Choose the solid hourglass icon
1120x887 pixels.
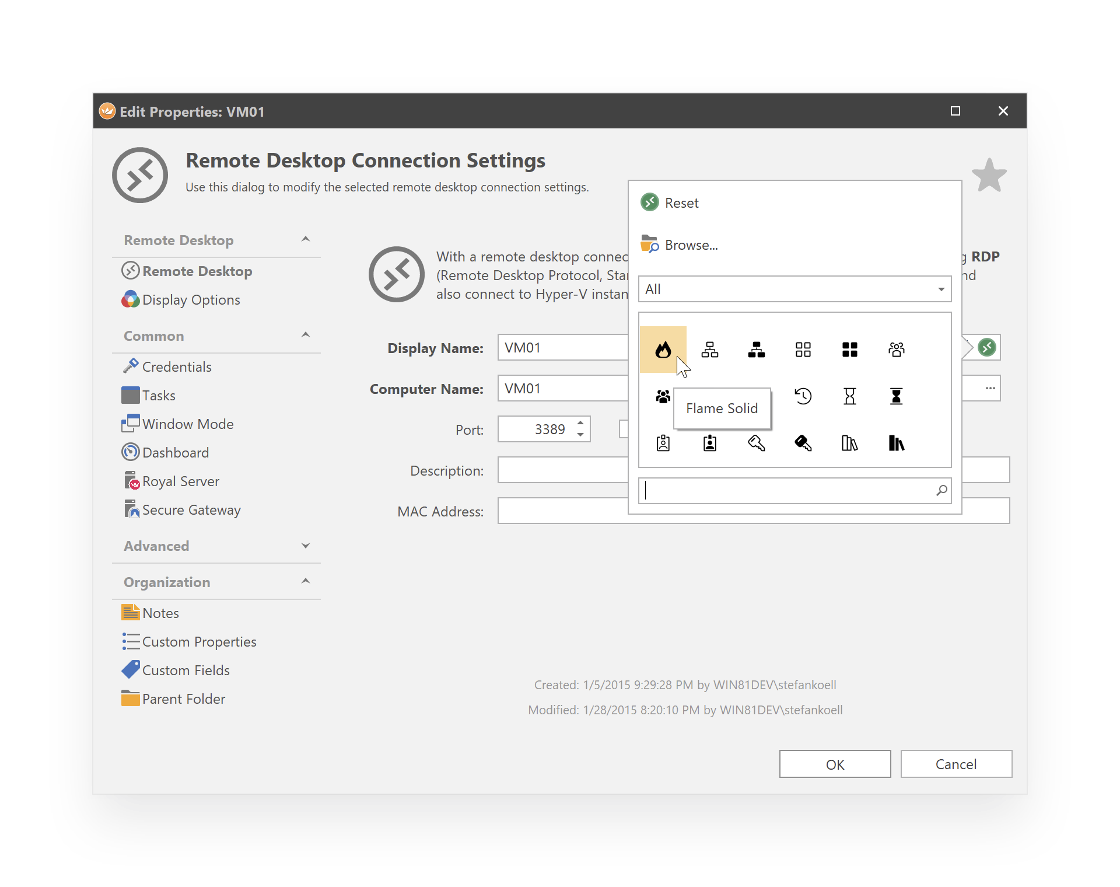pyautogui.click(x=896, y=396)
